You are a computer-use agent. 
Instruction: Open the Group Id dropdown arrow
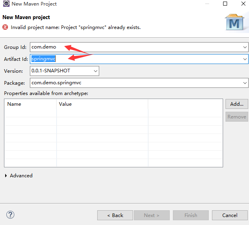coord(245,47)
